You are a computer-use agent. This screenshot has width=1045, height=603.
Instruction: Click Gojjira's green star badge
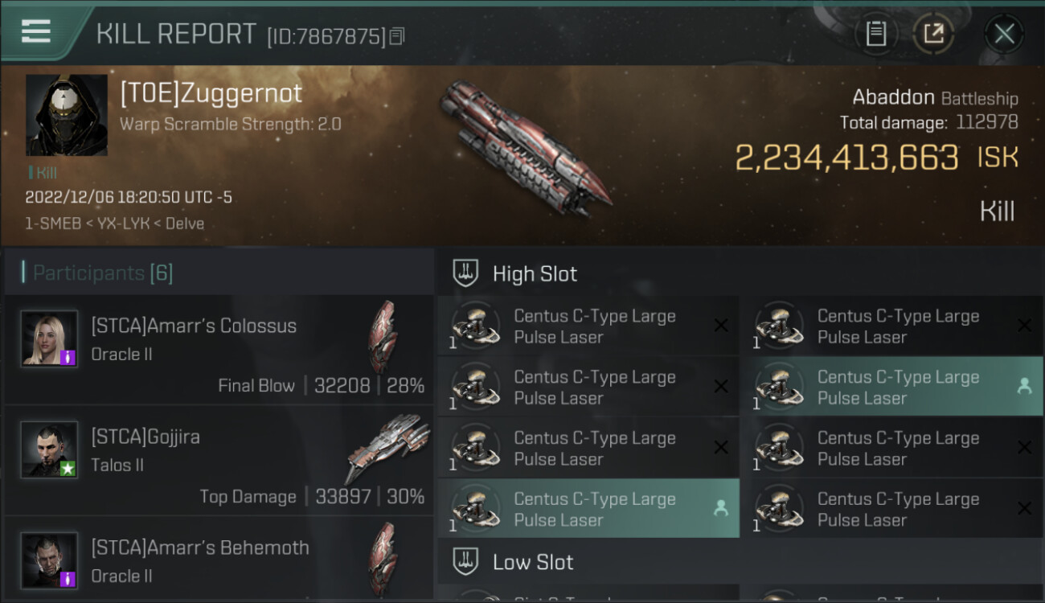tap(68, 468)
